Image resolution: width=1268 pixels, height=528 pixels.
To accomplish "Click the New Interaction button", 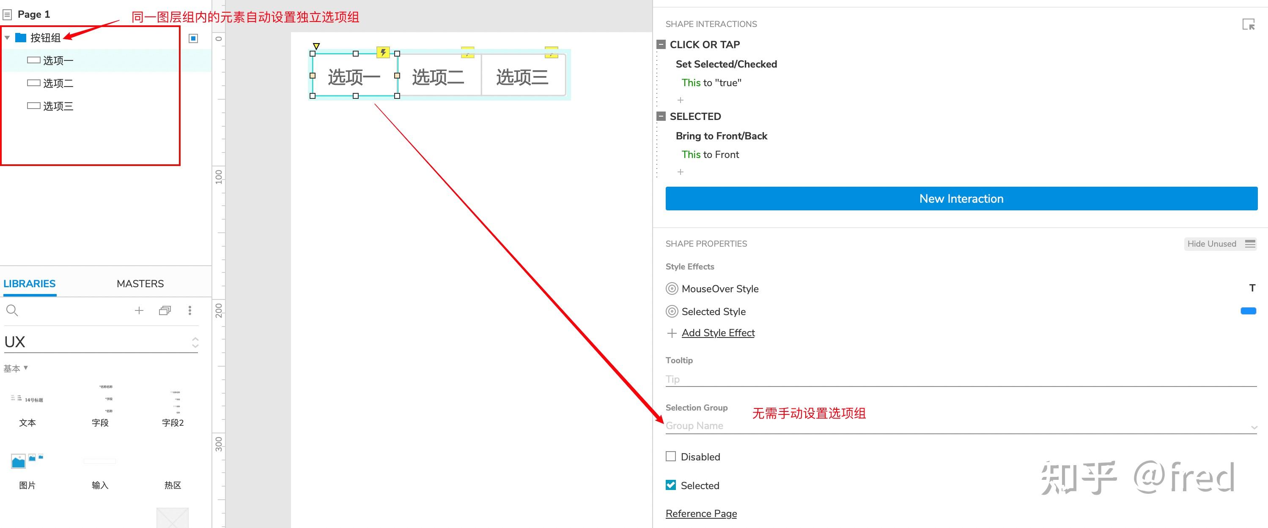I will (961, 199).
